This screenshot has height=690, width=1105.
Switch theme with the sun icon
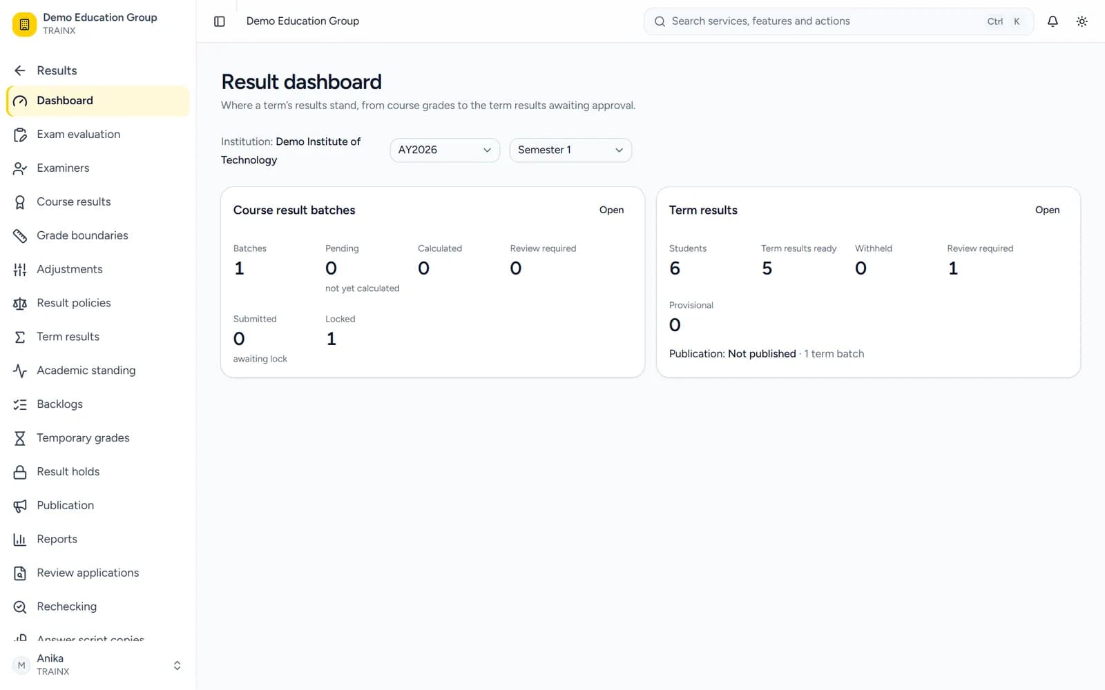[x=1082, y=21]
